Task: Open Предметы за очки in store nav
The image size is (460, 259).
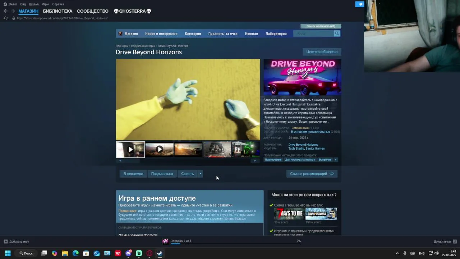Action: pyautogui.click(x=223, y=33)
